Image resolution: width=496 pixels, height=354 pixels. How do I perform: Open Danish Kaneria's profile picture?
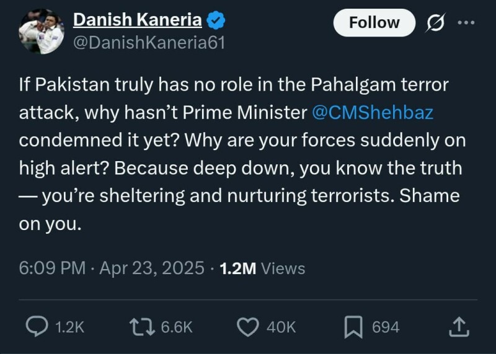pos(41,32)
